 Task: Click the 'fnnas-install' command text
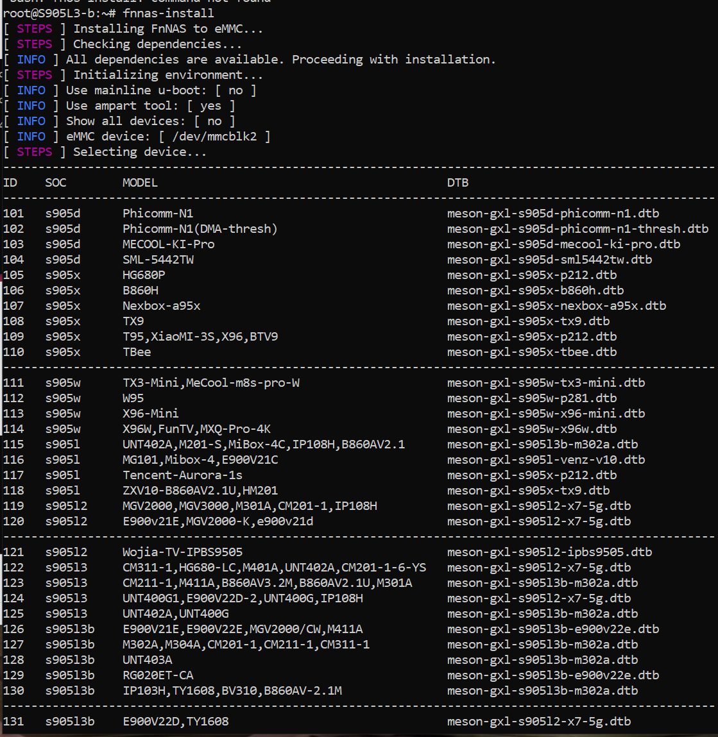tap(168, 13)
